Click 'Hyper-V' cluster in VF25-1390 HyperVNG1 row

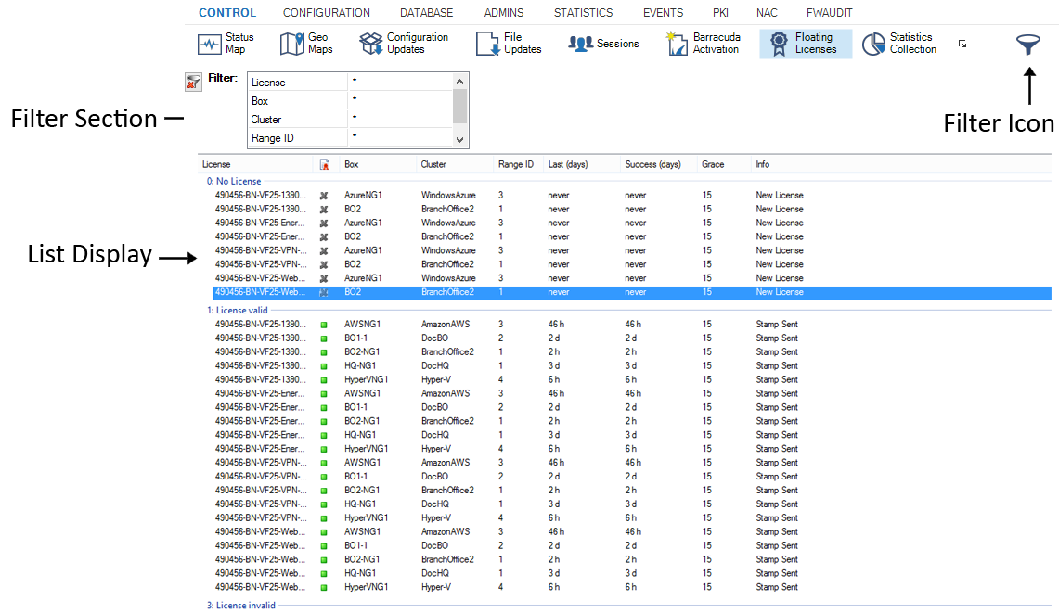pyautogui.click(x=436, y=380)
